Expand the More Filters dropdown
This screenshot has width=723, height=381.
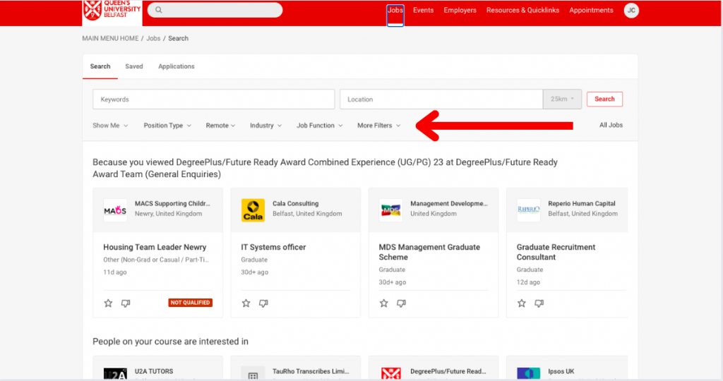tap(378, 126)
